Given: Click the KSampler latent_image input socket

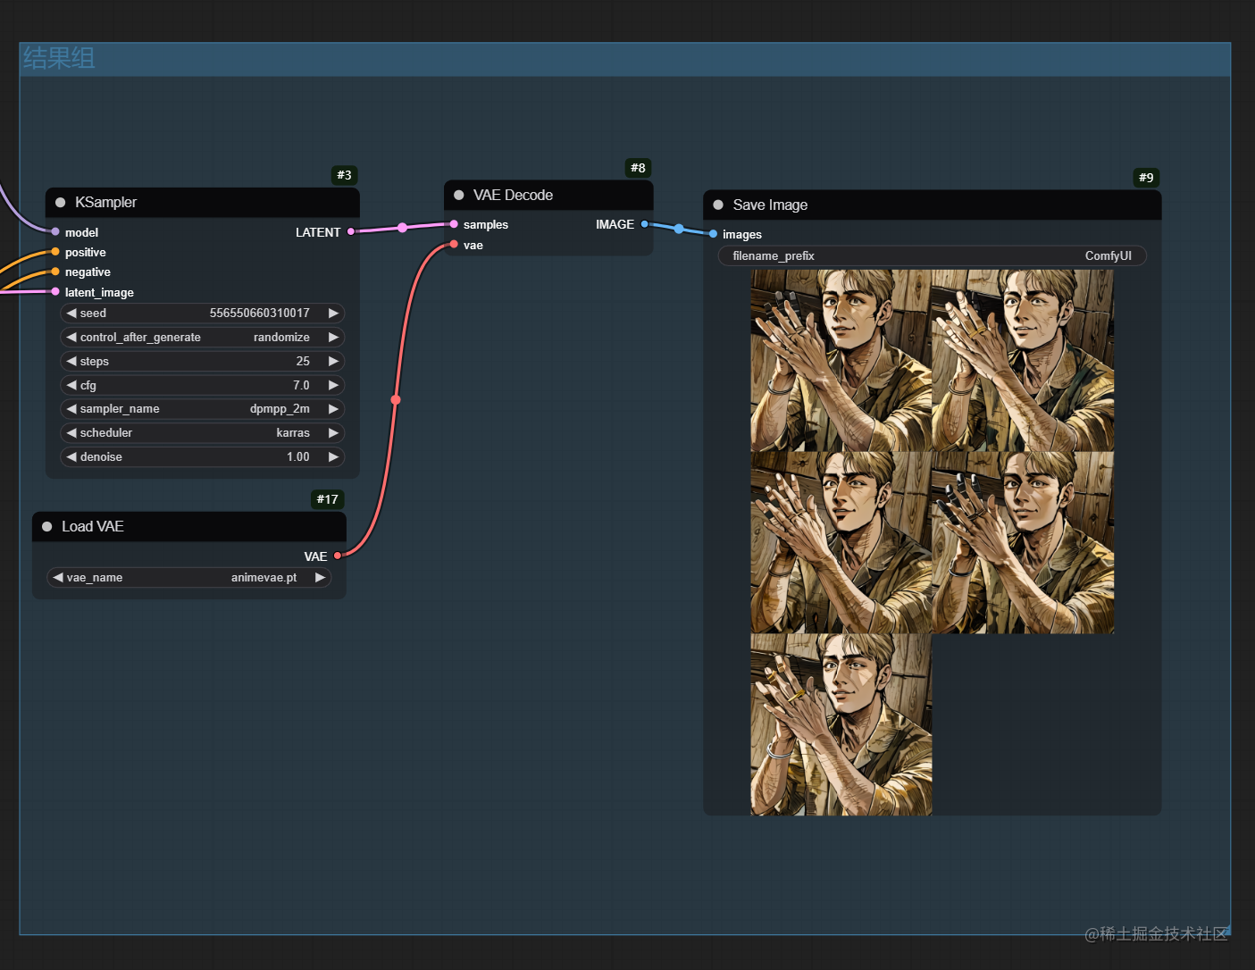Looking at the screenshot, I should [x=55, y=292].
